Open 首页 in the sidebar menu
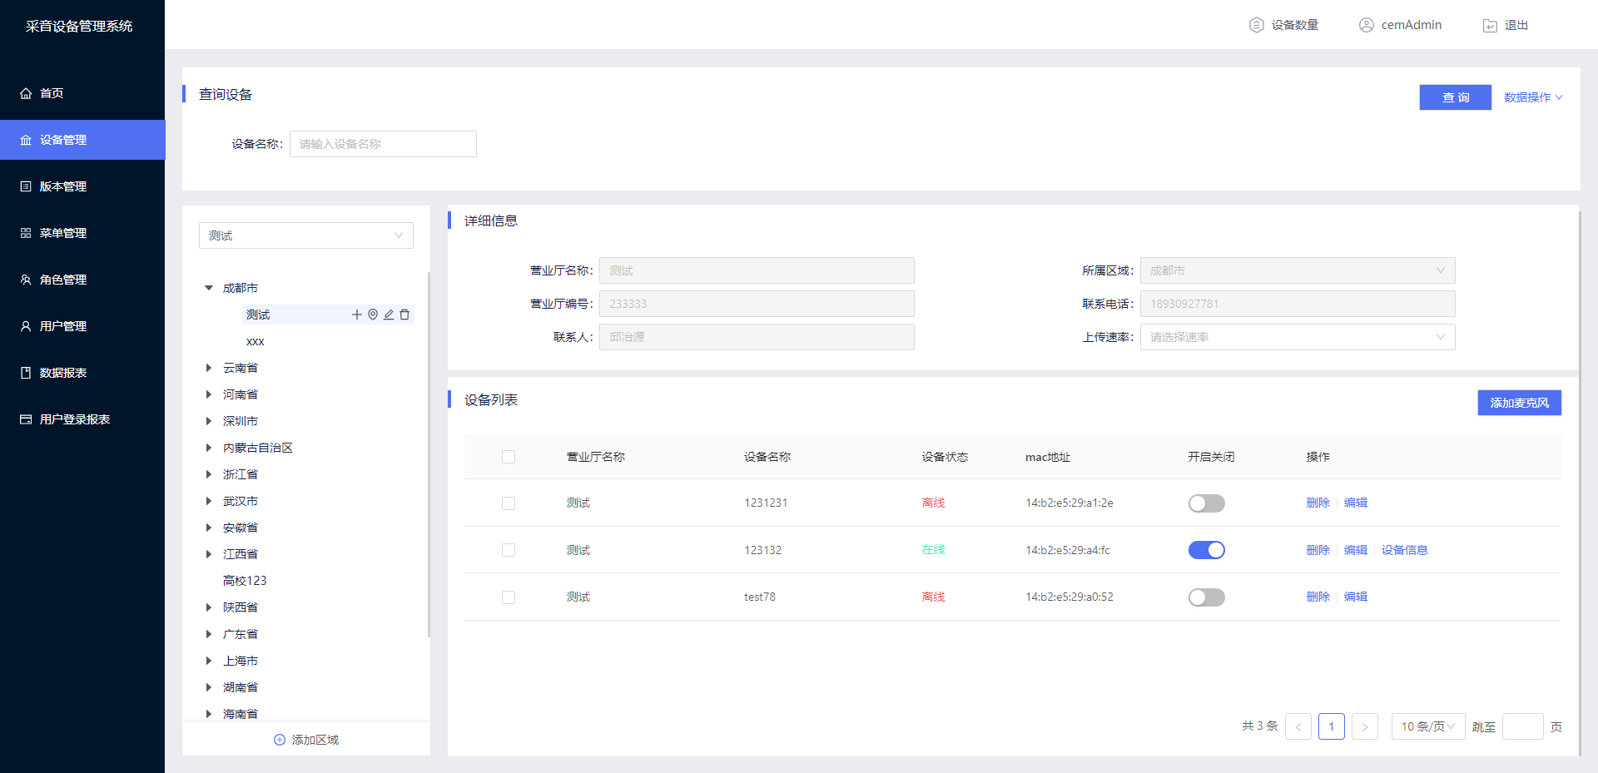The image size is (1598, 773). (x=82, y=93)
